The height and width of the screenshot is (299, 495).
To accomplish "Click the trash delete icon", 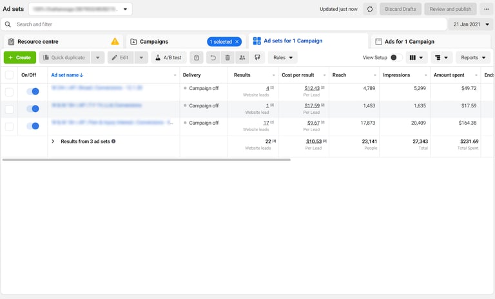I will pos(228,58).
